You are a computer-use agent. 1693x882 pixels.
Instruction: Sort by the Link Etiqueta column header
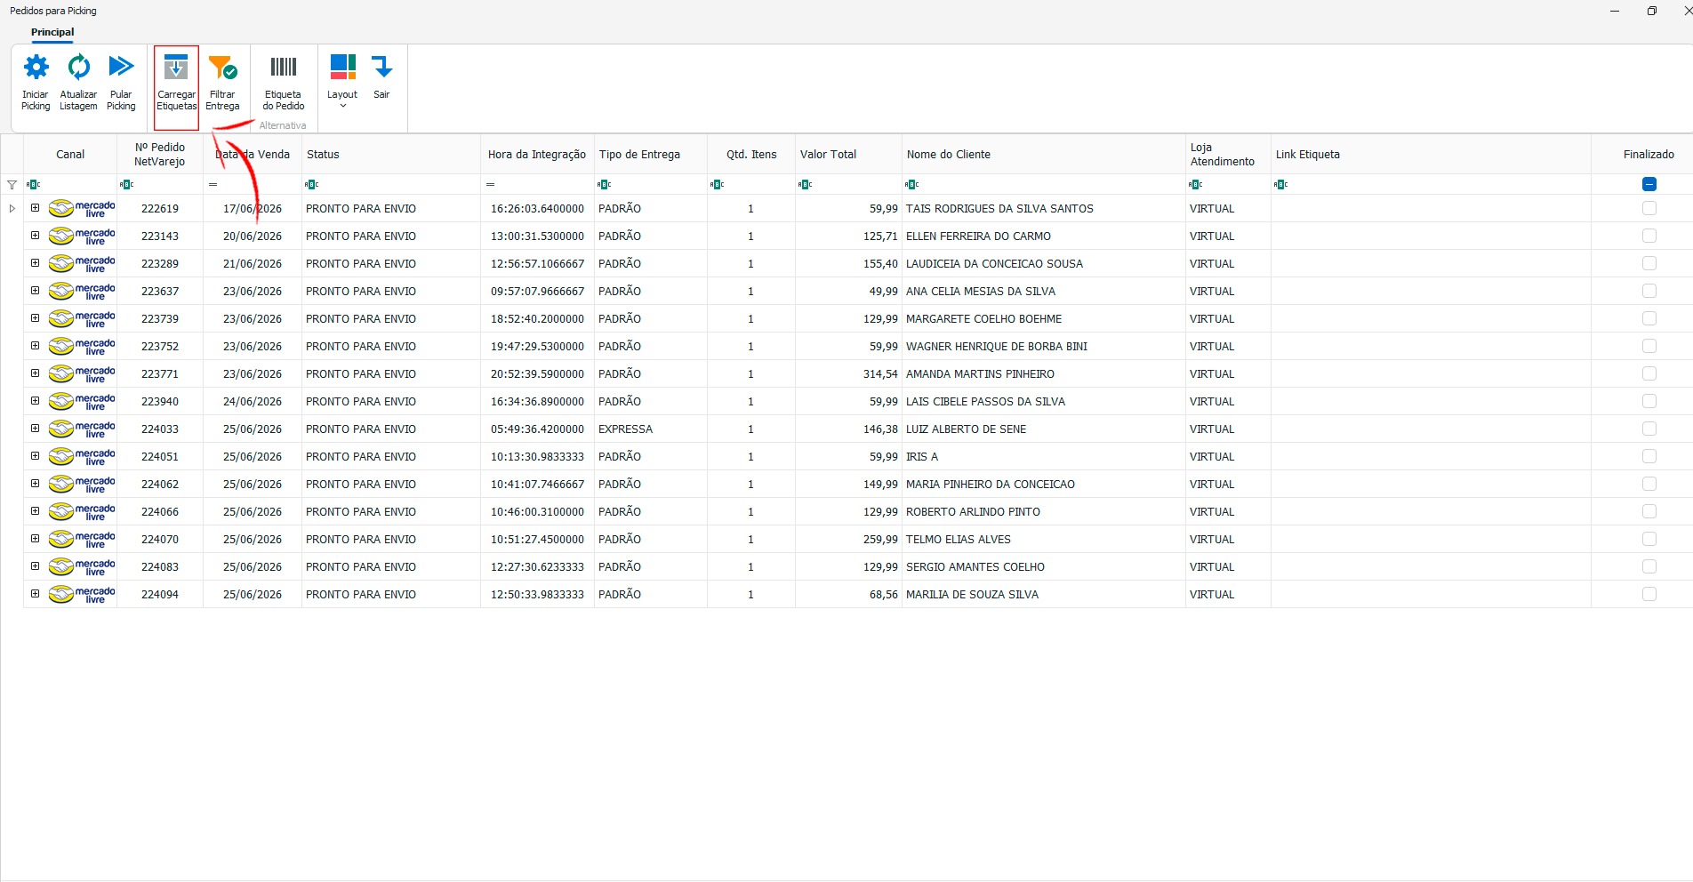tap(1431, 155)
